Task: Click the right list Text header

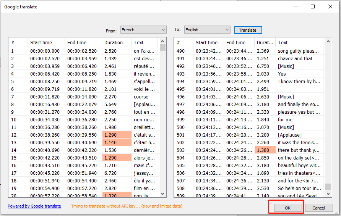Action: [299, 42]
